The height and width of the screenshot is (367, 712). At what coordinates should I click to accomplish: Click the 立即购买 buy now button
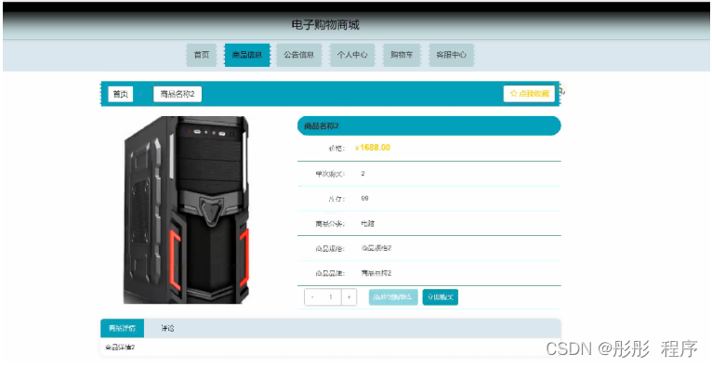coord(441,297)
